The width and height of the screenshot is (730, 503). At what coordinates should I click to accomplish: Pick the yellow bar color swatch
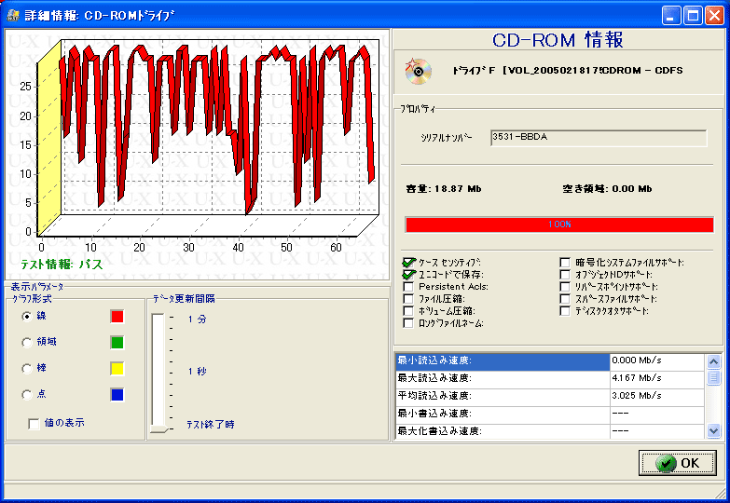pyautogui.click(x=117, y=369)
